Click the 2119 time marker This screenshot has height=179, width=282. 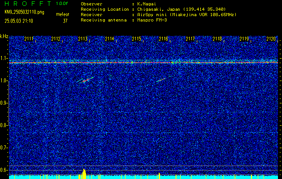click(244, 39)
